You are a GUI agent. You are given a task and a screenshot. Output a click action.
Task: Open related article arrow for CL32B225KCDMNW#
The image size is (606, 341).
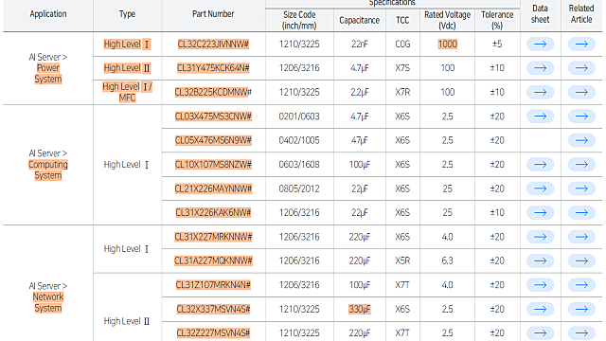[x=581, y=92]
